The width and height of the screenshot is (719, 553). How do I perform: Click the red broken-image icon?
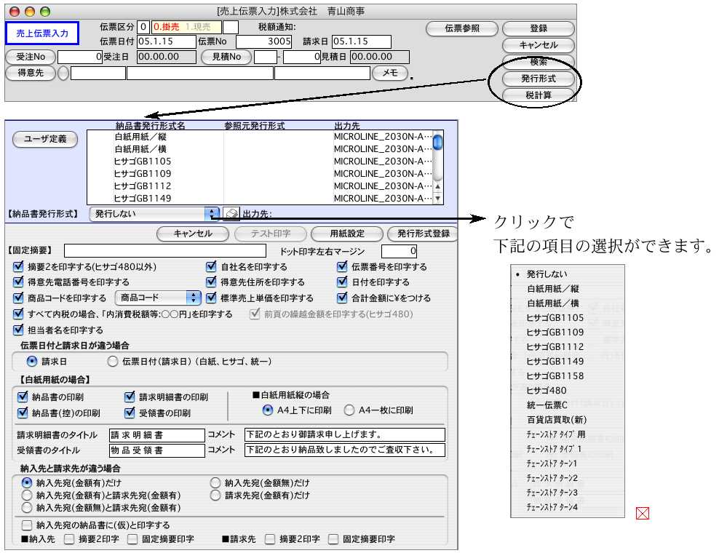point(642,514)
